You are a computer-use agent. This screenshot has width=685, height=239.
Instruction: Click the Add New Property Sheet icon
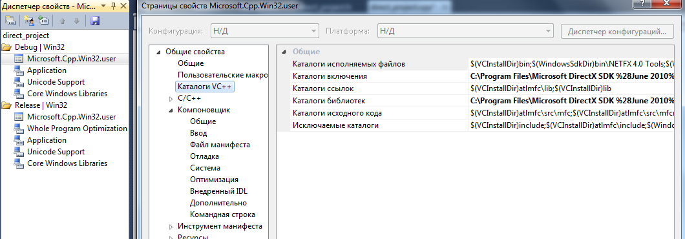tap(29, 20)
